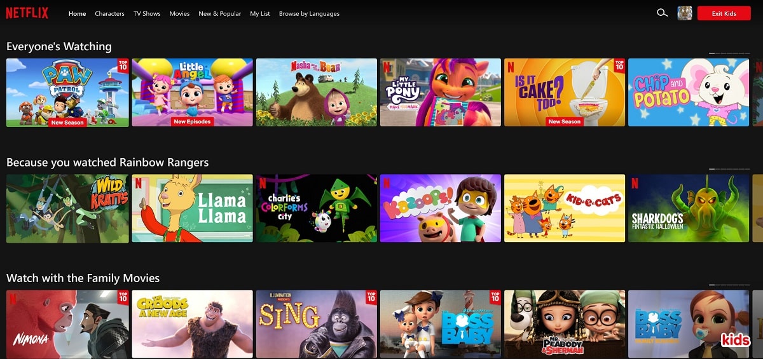763x359 pixels.
Task: Click Top 10 badge on Is It Cake
Action: [x=620, y=65]
